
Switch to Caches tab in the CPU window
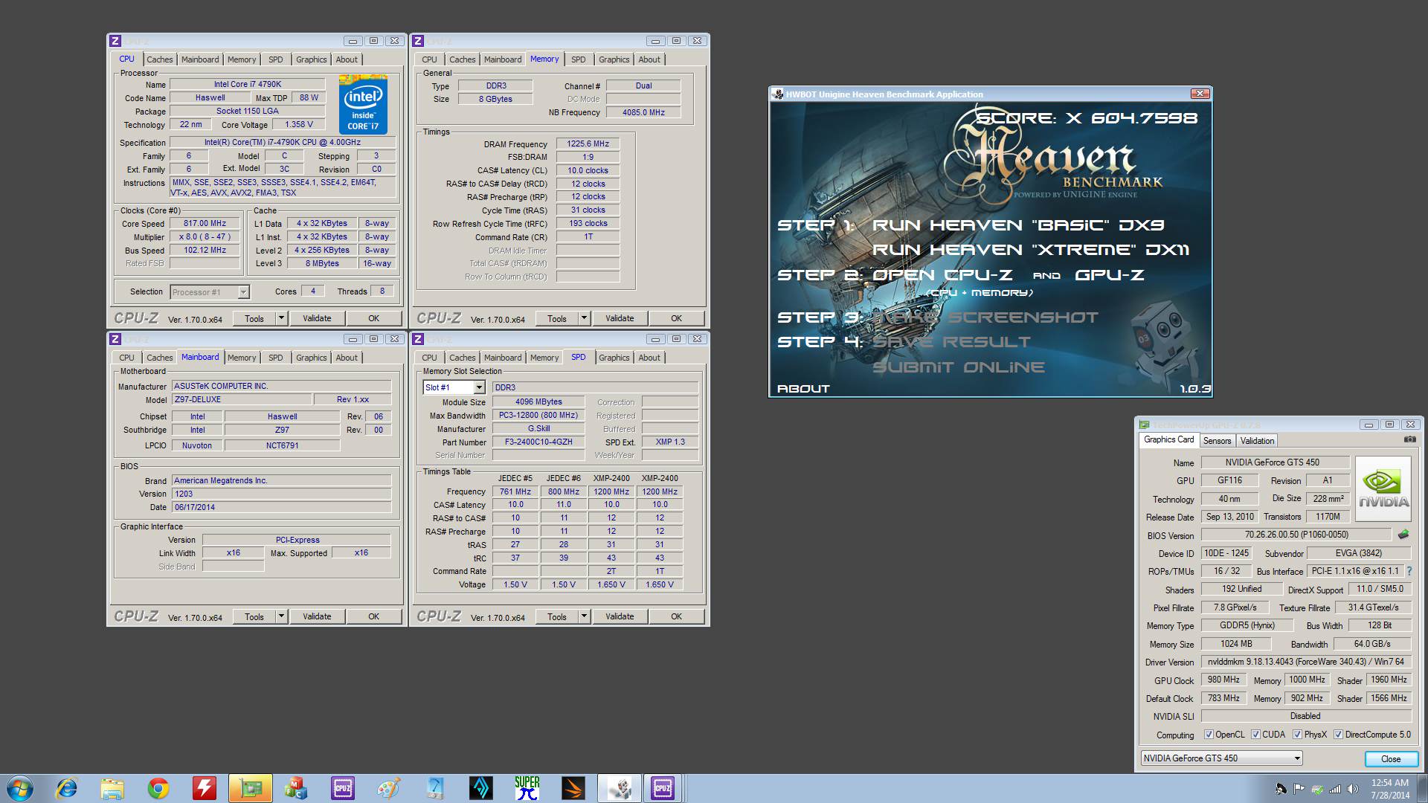(x=159, y=59)
